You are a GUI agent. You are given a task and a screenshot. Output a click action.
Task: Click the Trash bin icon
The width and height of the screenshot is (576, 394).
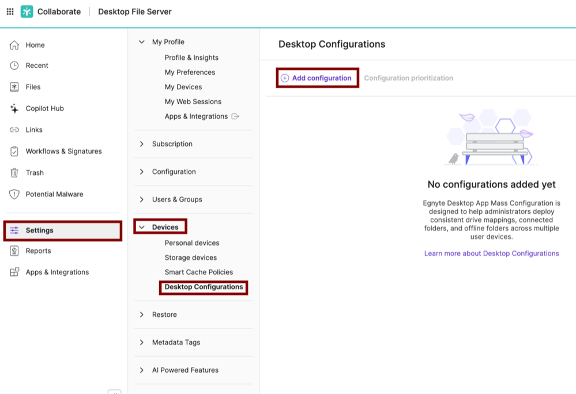coord(14,173)
